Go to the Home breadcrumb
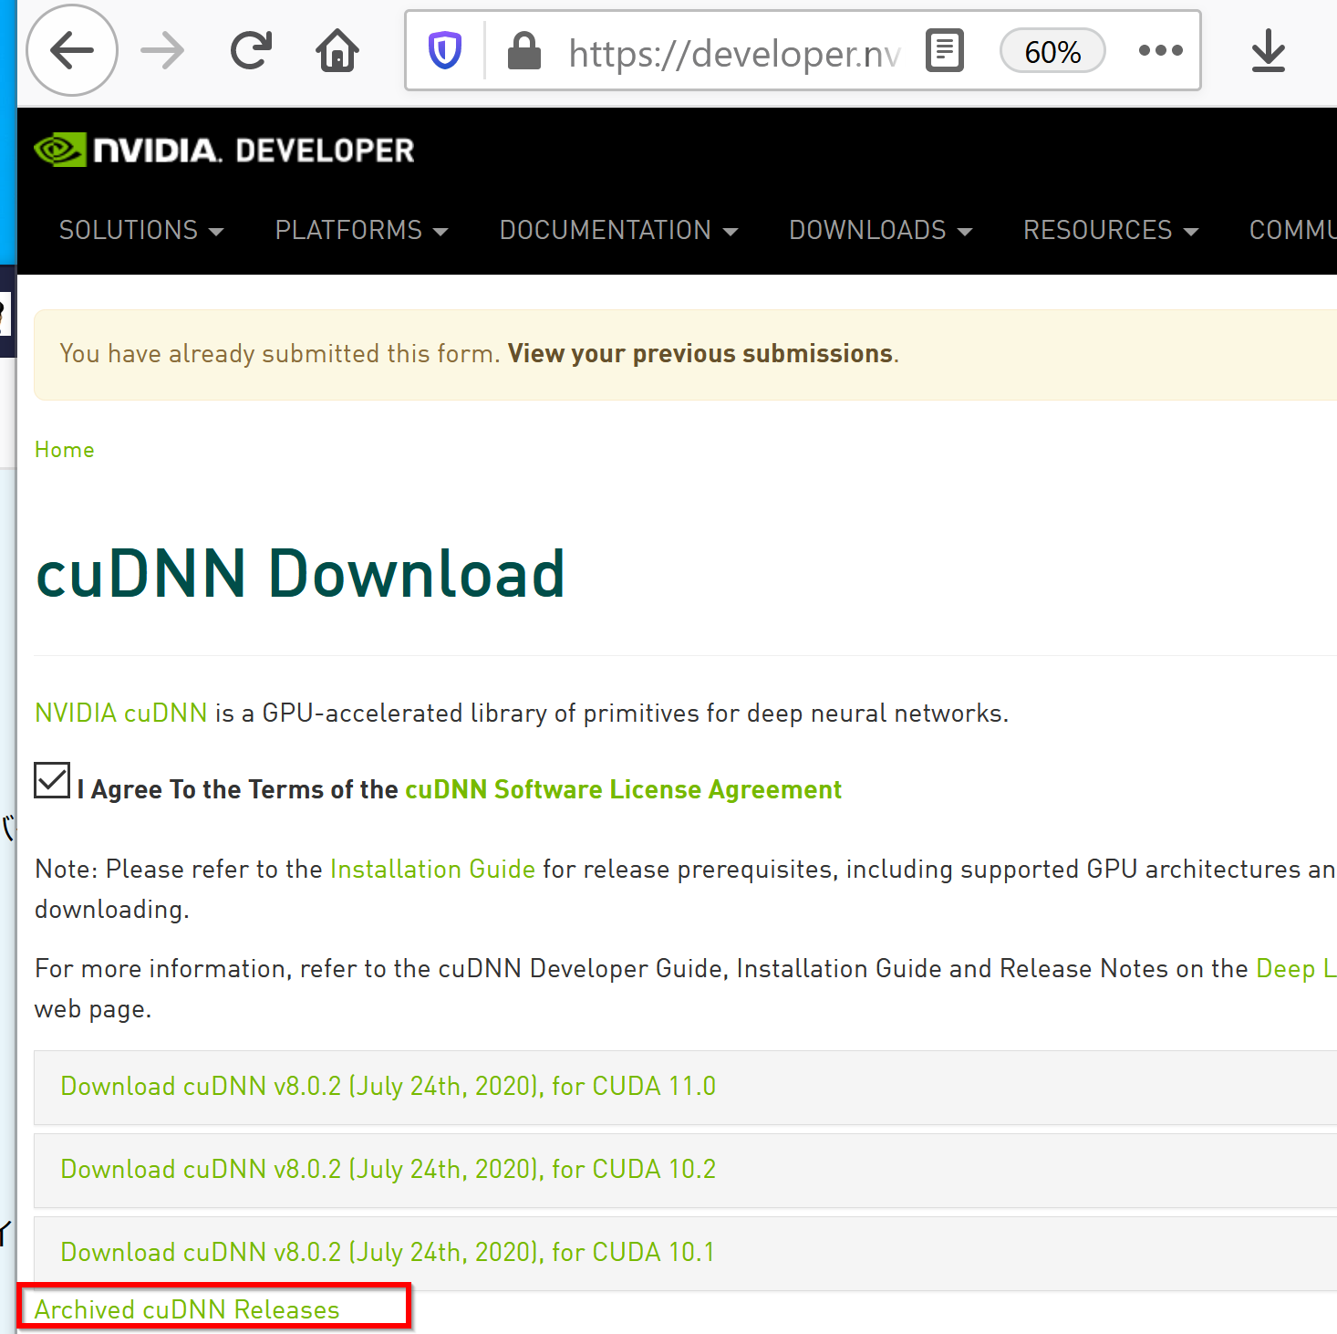The height and width of the screenshot is (1334, 1337). [x=65, y=450]
